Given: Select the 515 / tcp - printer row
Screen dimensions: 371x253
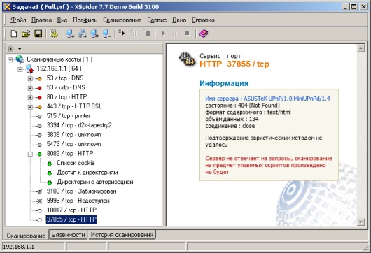Looking at the screenshot, I should click(69, 116).
